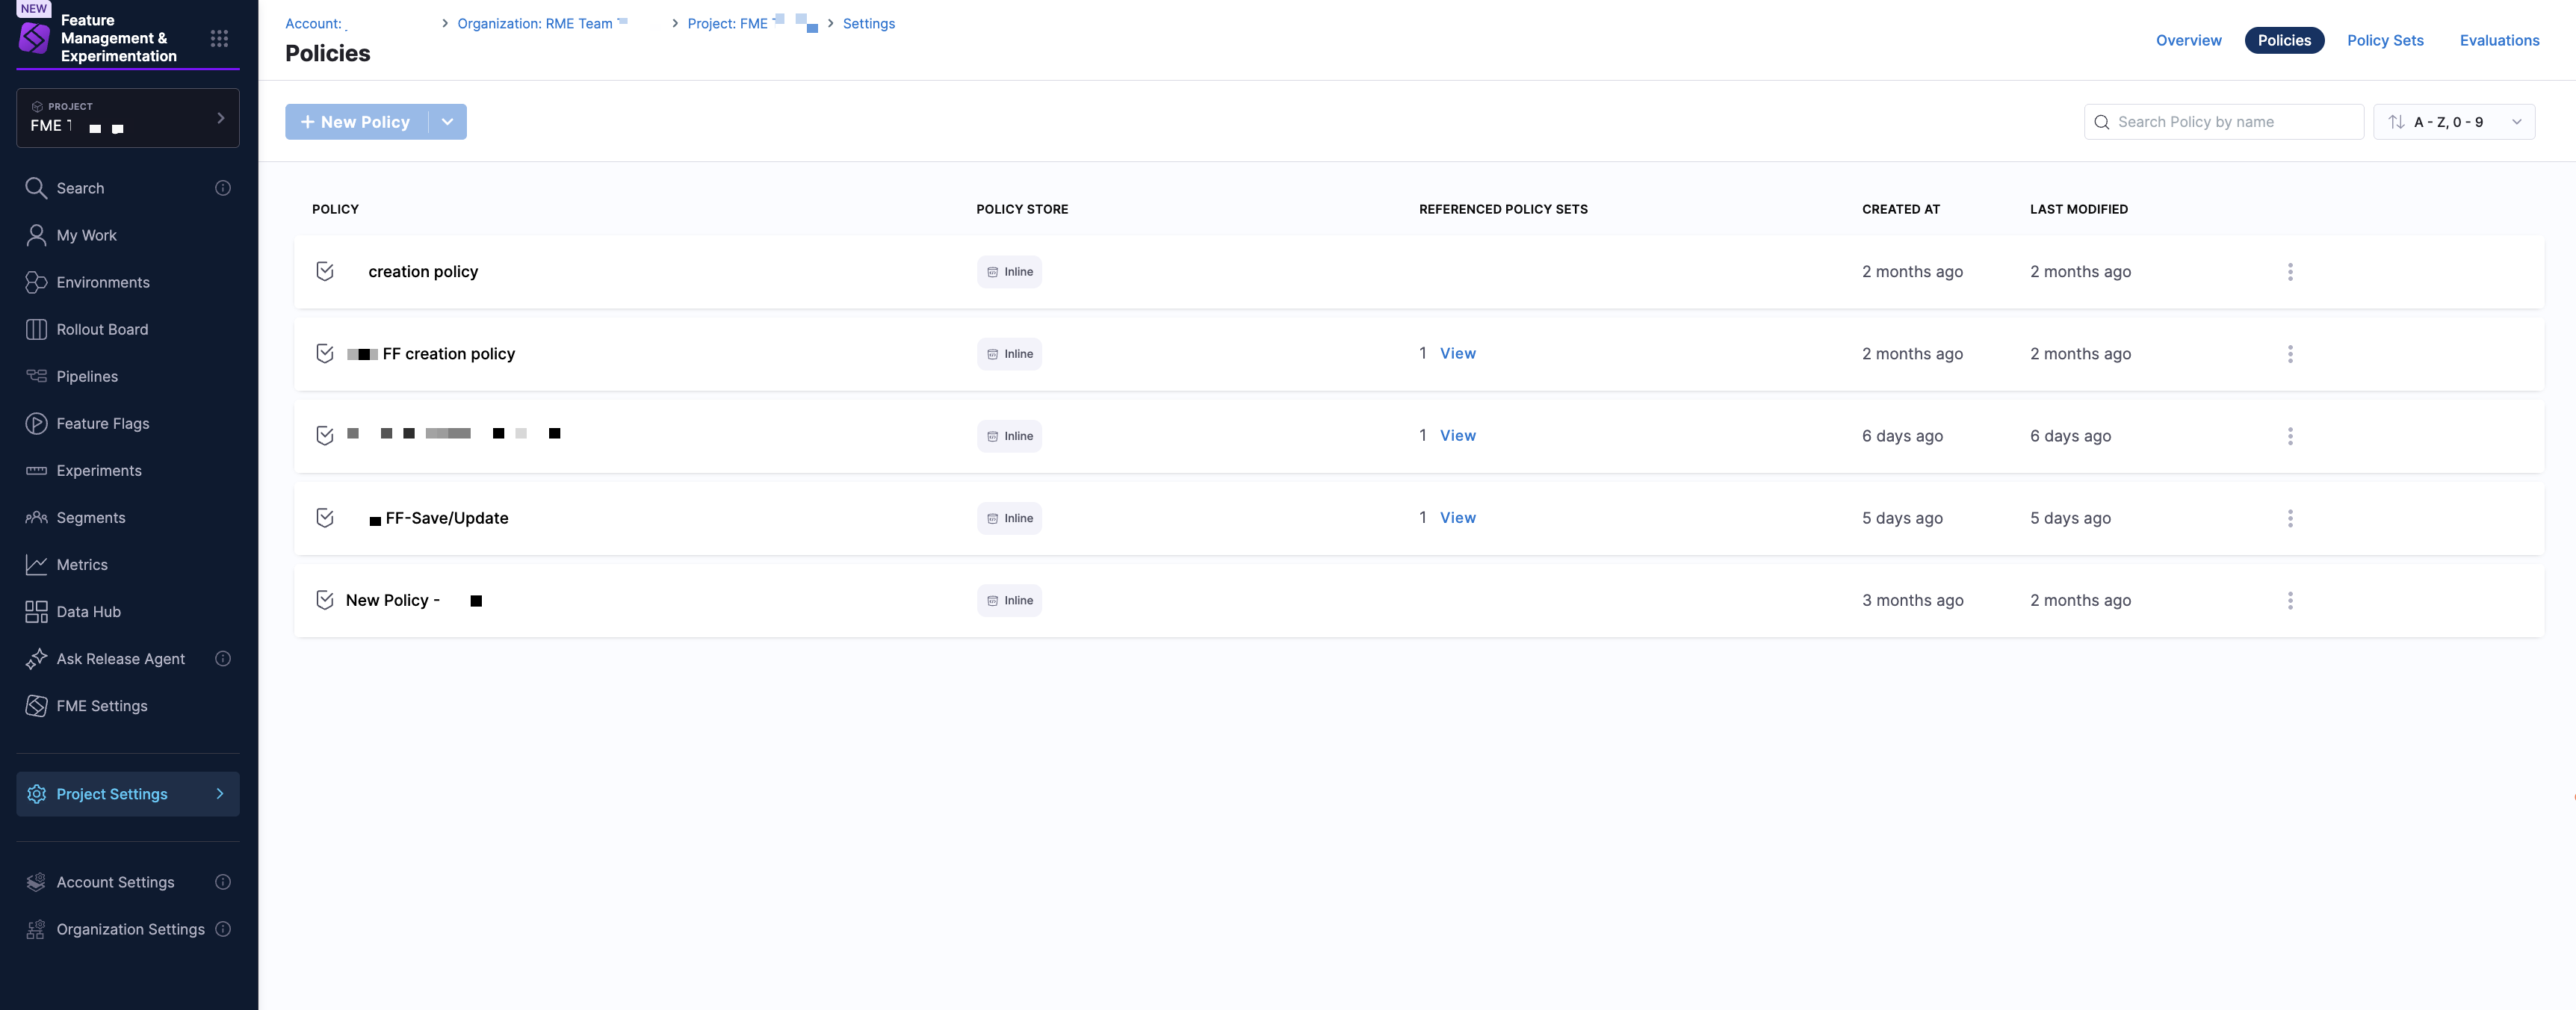
Task: Open Rollout Board from sidebar
Action: tap(102, 329)
